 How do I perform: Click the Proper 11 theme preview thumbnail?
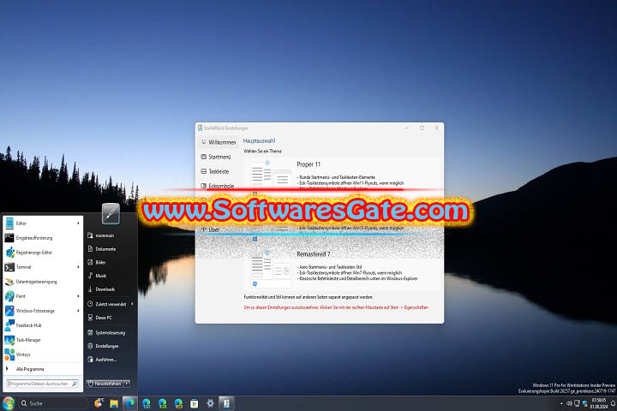tap(271, 175)
